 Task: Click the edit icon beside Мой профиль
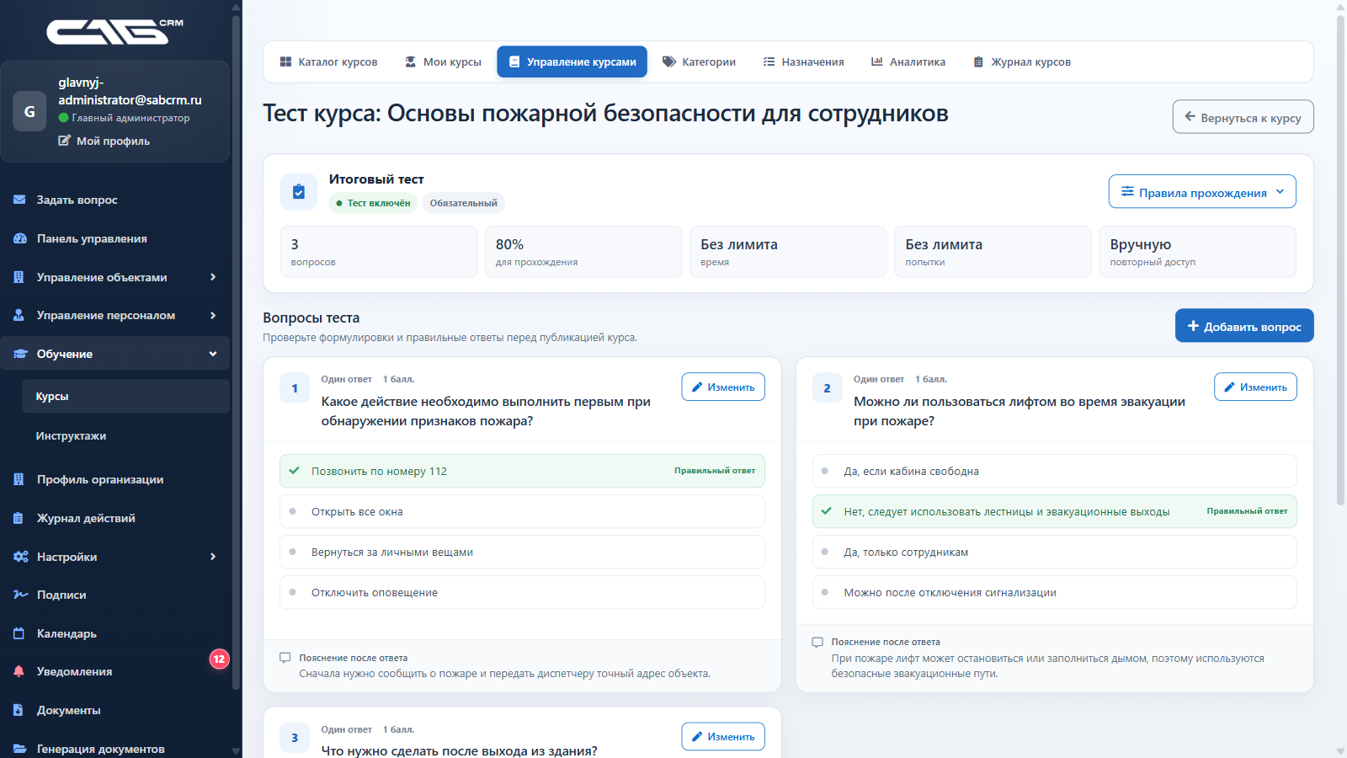coord(65,141)
